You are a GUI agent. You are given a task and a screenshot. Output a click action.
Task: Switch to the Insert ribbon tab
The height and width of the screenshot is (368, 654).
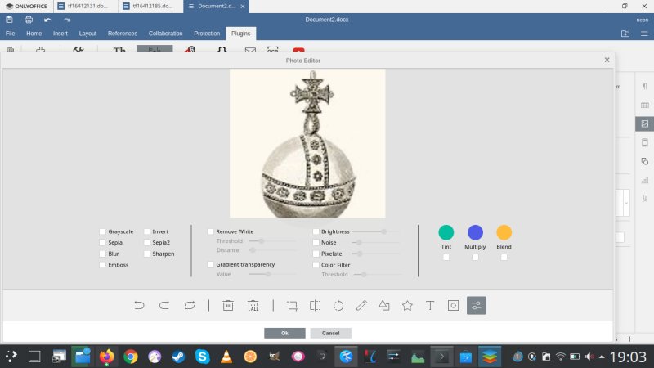(x=60, y=34)
